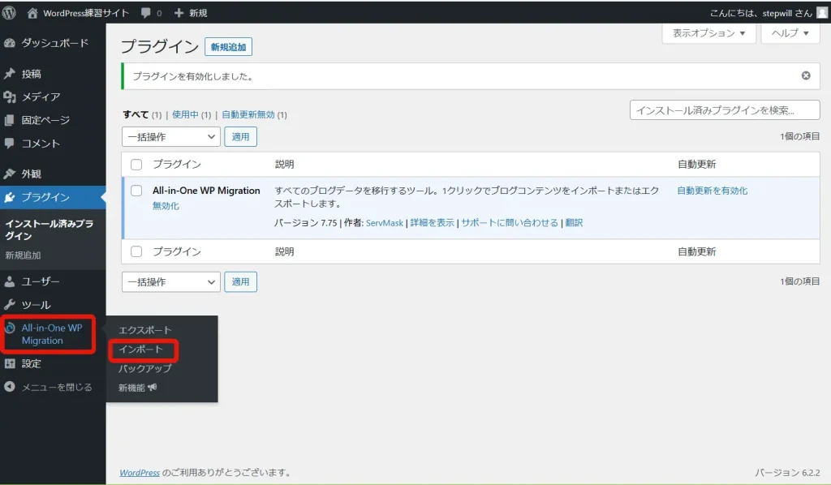
Task: Click バージョン 6.2.2 text in footer
Action: point(787,473)
